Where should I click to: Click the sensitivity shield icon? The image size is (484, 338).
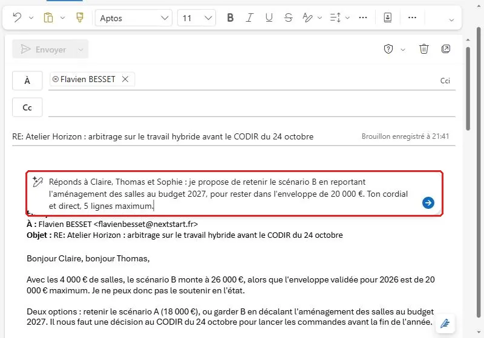[388, 49]
